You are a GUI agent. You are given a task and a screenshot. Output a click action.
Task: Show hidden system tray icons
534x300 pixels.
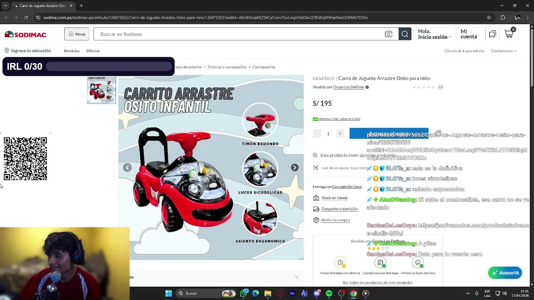468,293
